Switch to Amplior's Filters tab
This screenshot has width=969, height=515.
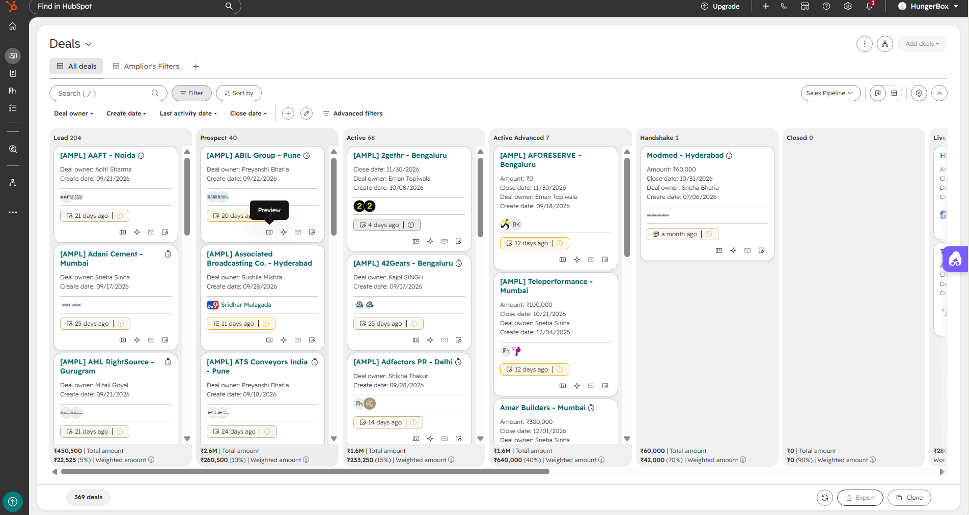(x=146, y=66)
